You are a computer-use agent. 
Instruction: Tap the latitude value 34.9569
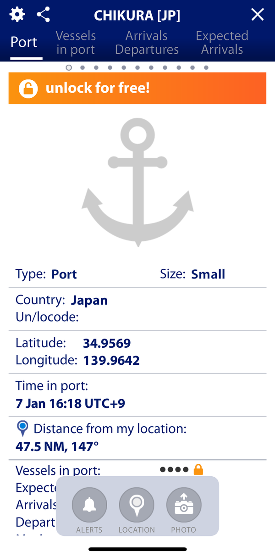(x=107, y=343)
